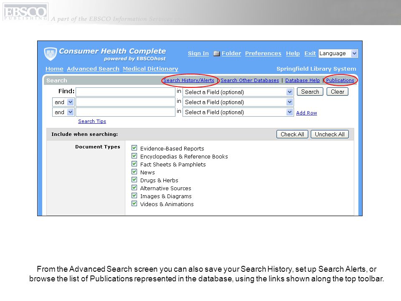Click the Exit link
This screenshot has height=301, width=401.
(310, 54)
